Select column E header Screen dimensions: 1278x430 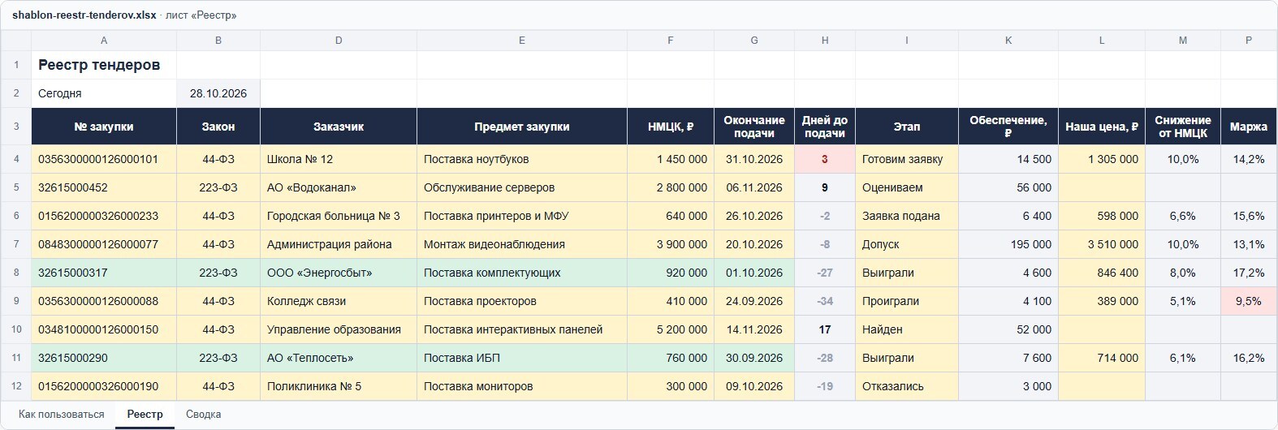coord(522,41)
